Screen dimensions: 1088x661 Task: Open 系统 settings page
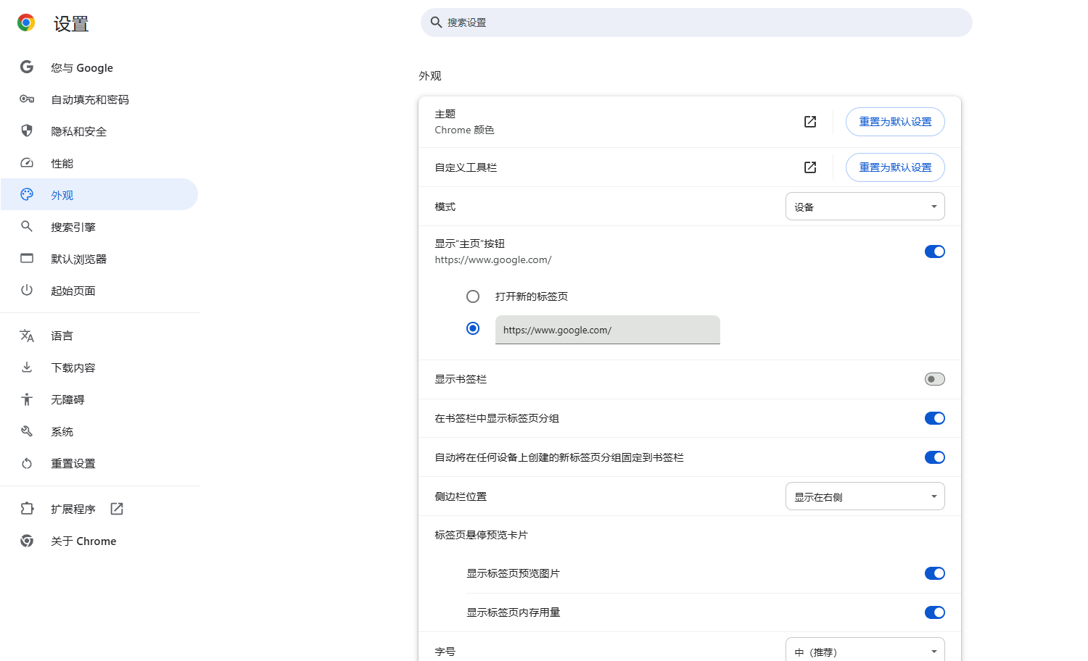click(x=99, y=431)
